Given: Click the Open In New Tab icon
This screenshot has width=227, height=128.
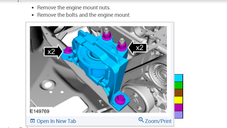Looking at the screenshot, I should tap(32, 121).
